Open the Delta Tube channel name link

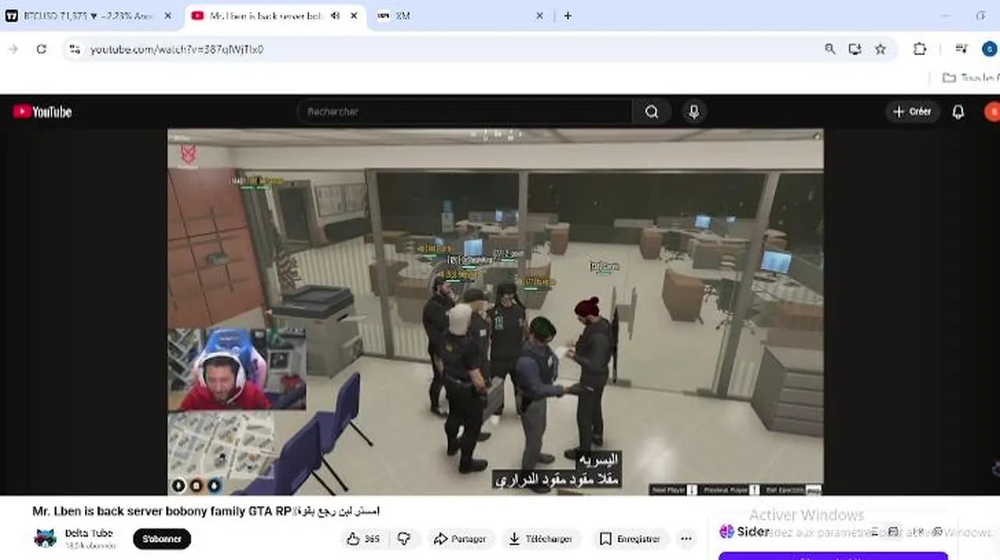click(89, 533)
